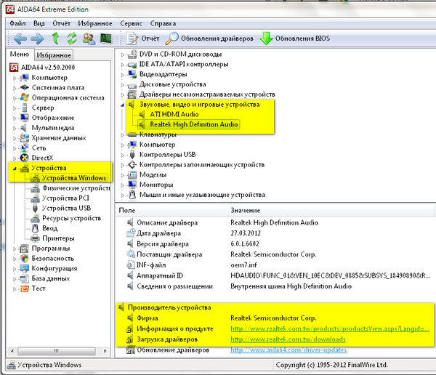Image resolution: width=436 pixels, height=375 pixels.
Task: Click the Back arrow toolbar icon
Action: coord(20,39)
